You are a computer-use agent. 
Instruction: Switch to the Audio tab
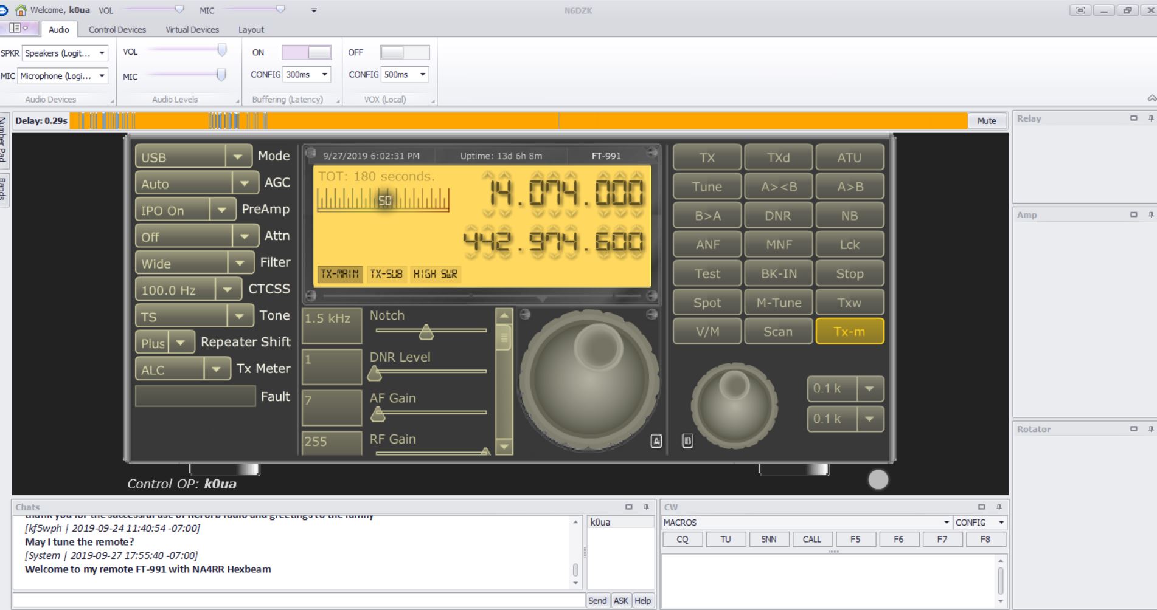click(59, 29)
